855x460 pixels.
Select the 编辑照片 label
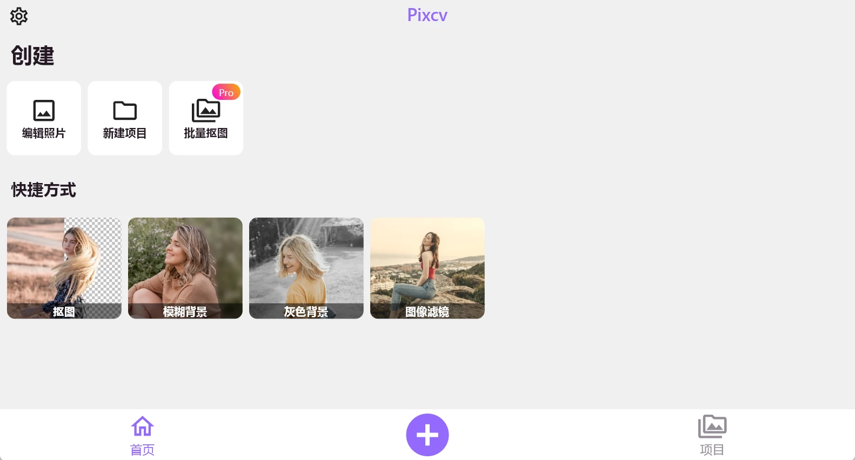[44, 133]
